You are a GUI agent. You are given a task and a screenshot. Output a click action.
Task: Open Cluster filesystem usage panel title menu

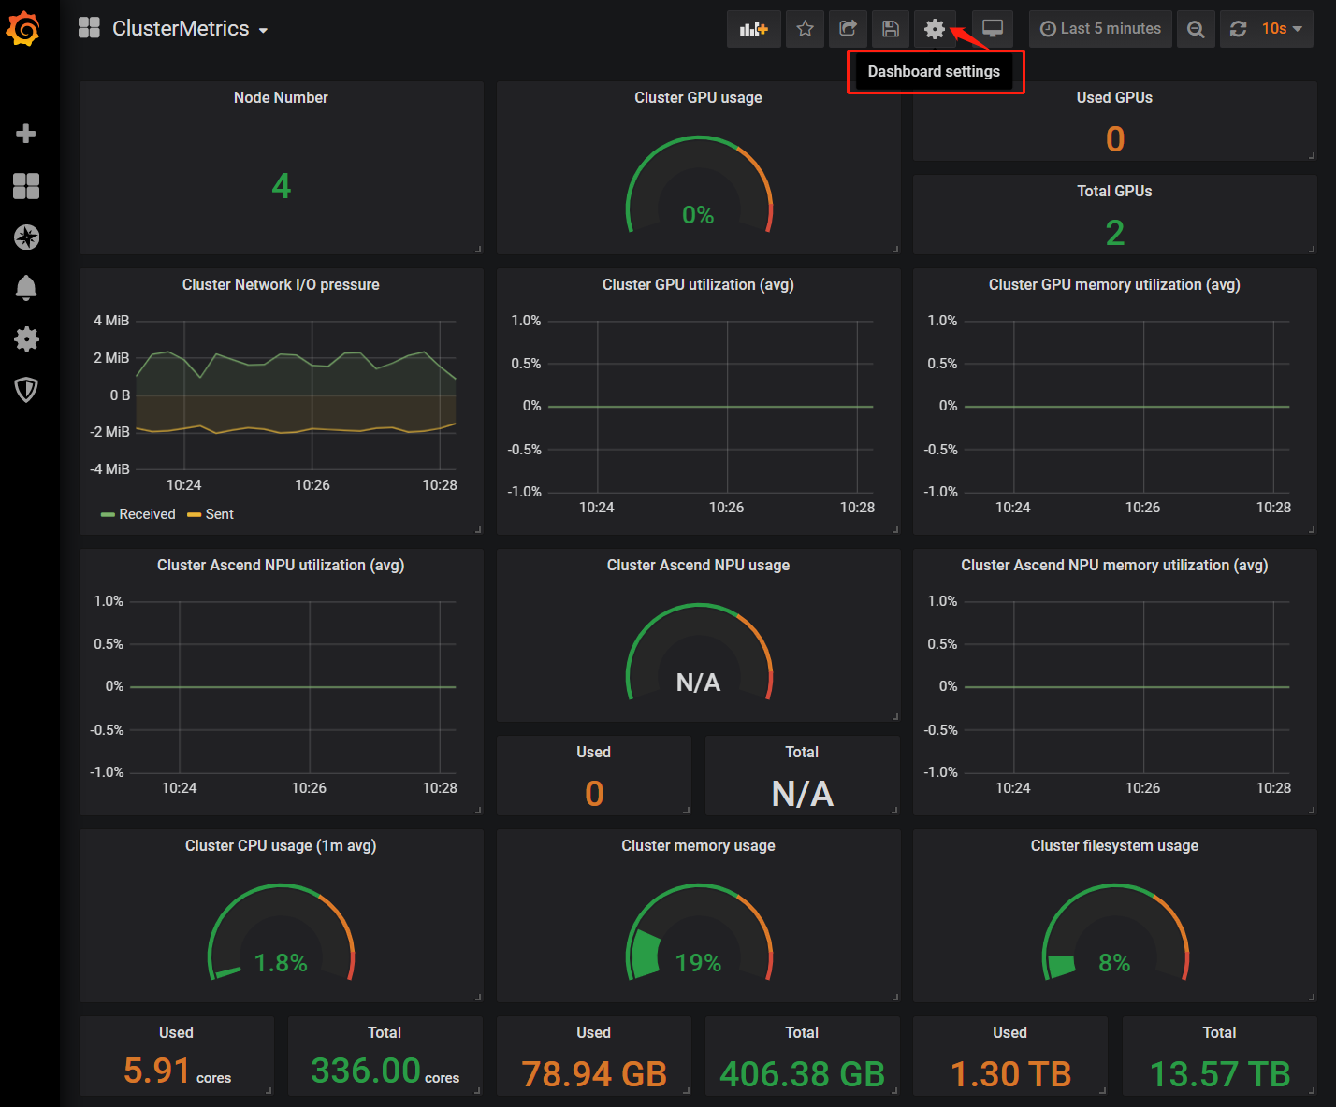coord(1114,845)
